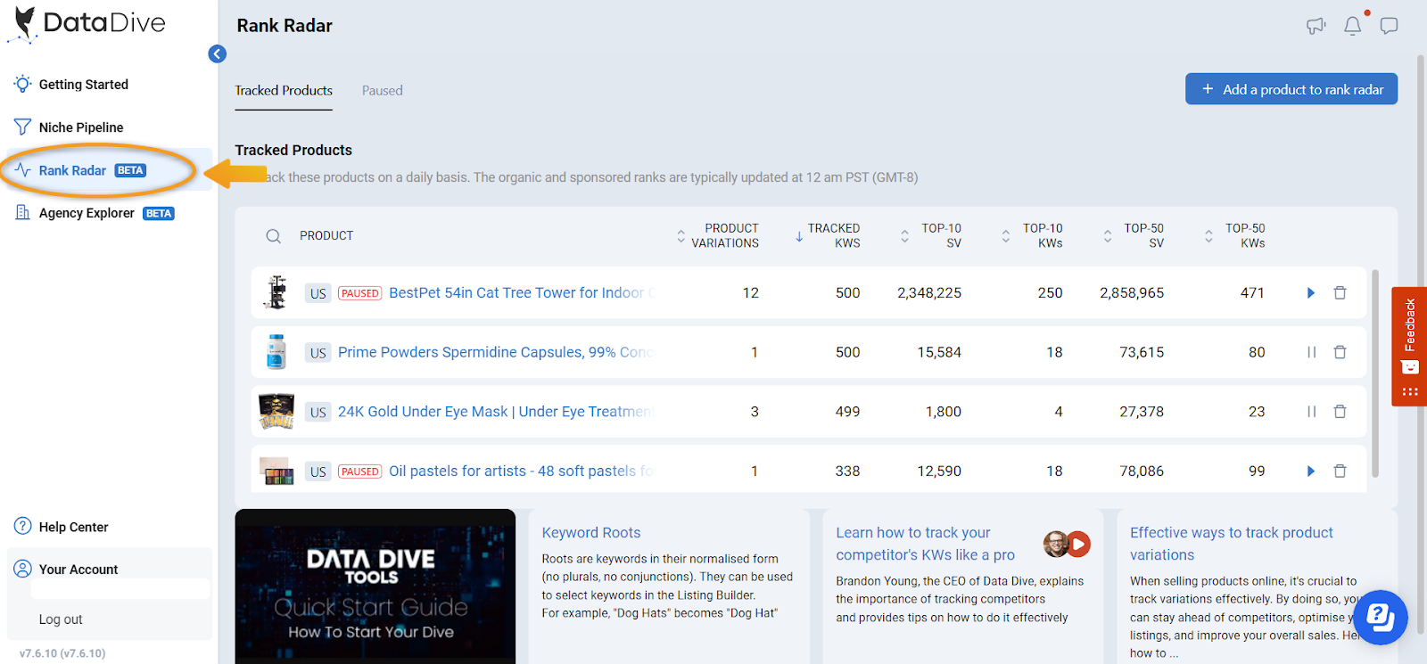Viewport: 1427px width, 664px height.
Task: Delete Prime Powders Spermidine row
Action: coord(1340,352)
